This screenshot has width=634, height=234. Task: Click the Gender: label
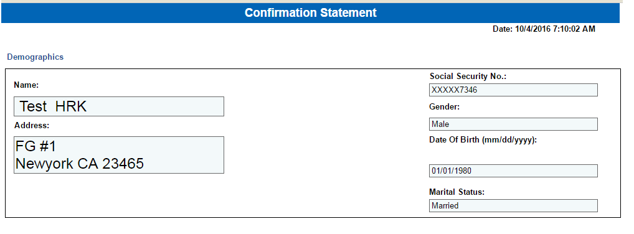[445, 107]
